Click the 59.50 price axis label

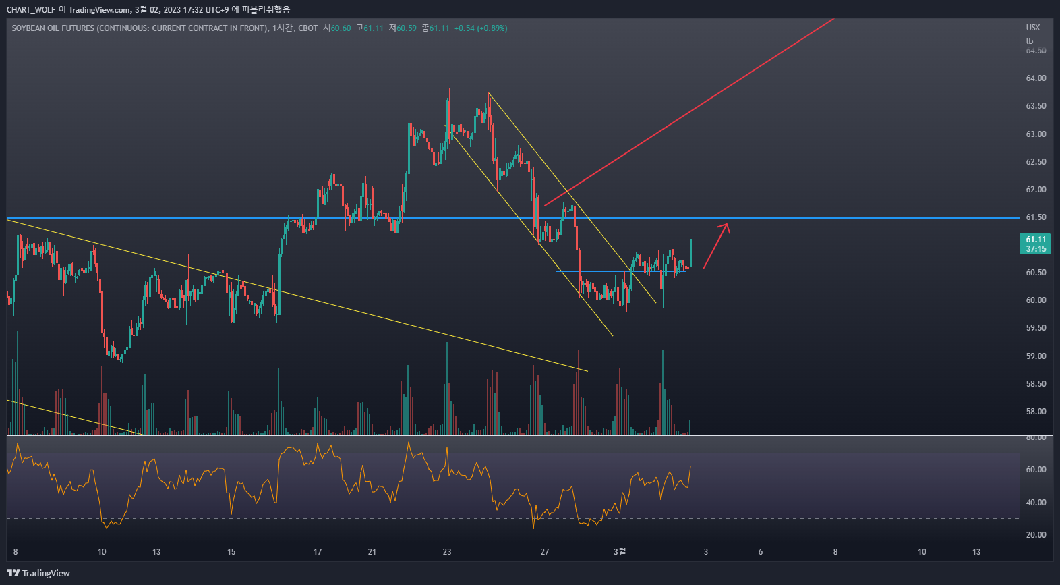click(x=1036, y=328)
